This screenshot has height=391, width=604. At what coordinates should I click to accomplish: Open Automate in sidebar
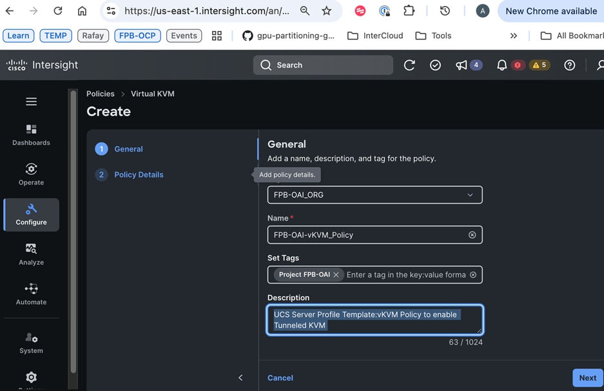tap(31, 294)
